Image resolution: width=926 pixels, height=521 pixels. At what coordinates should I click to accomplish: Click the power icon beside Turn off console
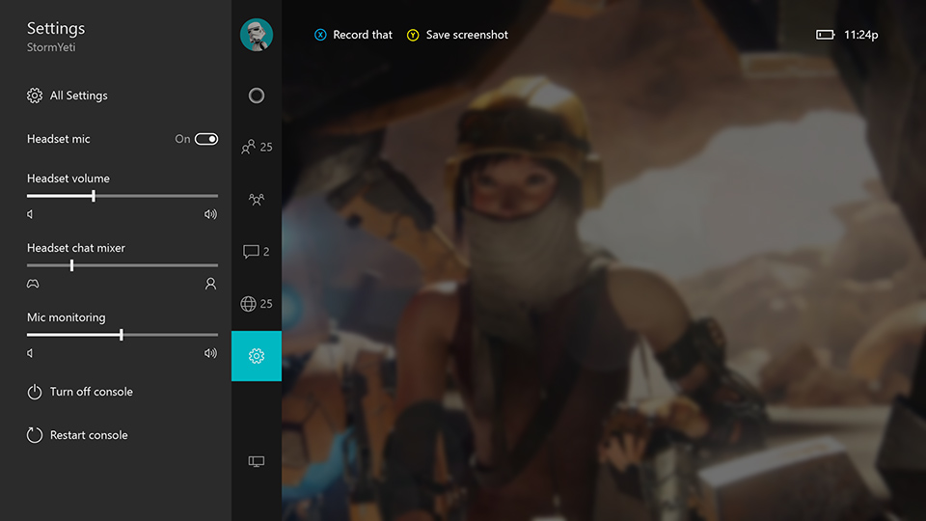pyautogui.click(x=35, y=392)
